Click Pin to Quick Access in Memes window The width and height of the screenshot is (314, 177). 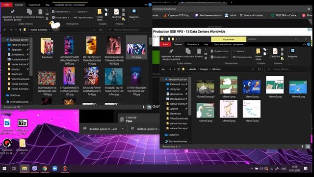(x=171, y=55)
